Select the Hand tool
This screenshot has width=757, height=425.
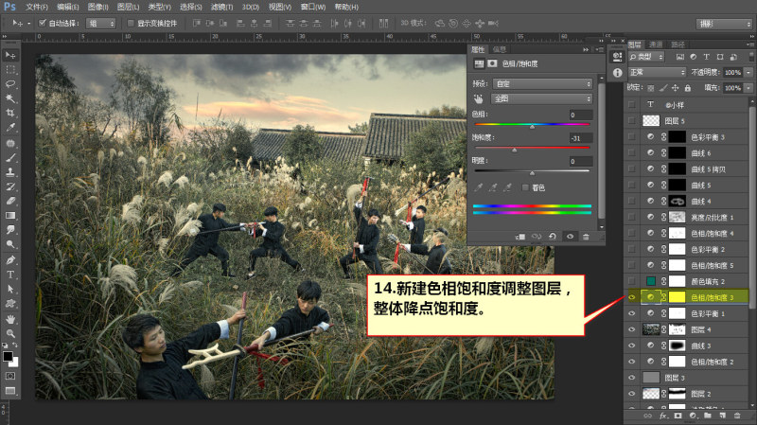(10, 319)
